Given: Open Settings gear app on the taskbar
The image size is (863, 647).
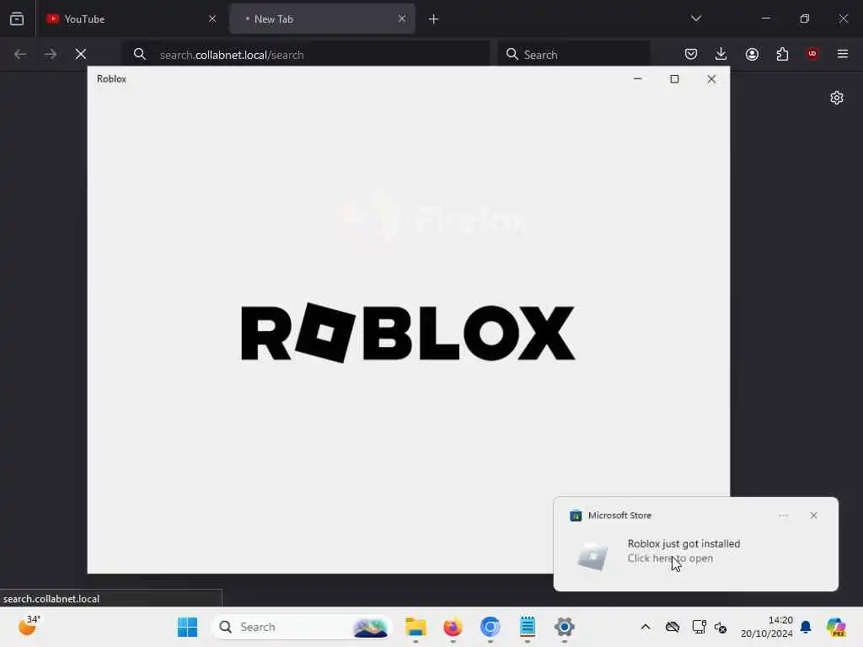Looking at the screenshot, I should [564, 627].
